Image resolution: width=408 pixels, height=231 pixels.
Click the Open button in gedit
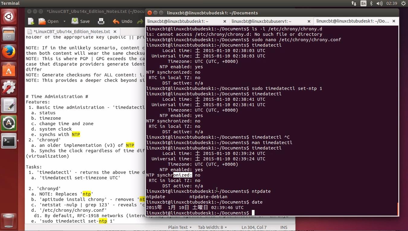point(49,21)
